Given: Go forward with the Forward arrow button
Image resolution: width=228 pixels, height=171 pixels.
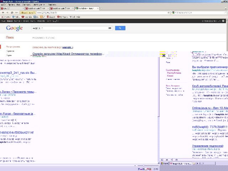Looking at the screenshot, I should tap(7, 13).
